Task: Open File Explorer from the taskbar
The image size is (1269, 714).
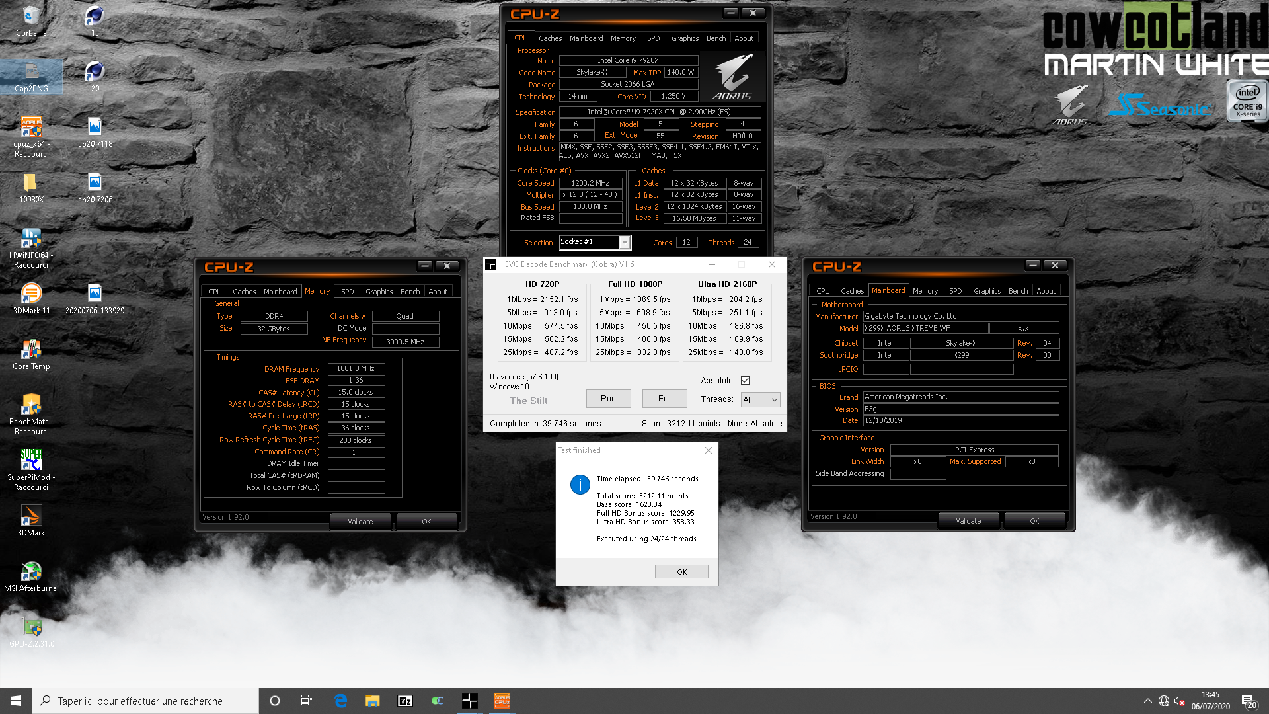Action: click(x=373, y=701)
